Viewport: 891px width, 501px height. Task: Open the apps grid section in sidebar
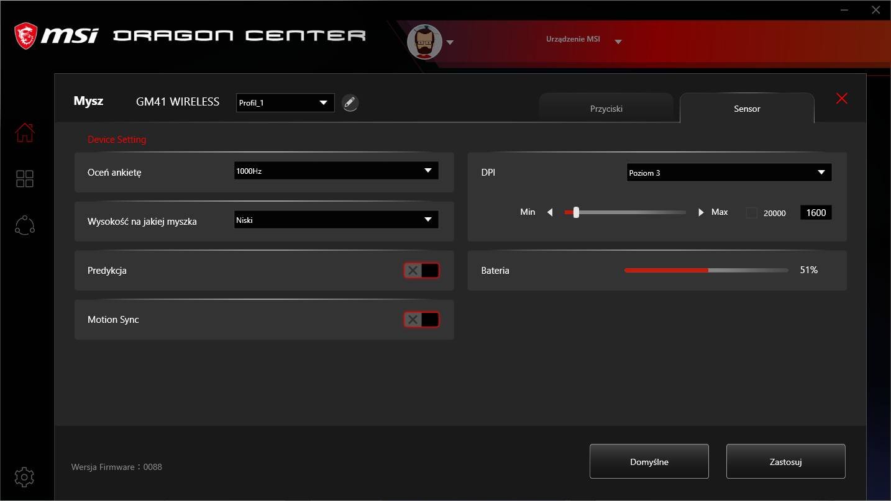coord(25,179)
